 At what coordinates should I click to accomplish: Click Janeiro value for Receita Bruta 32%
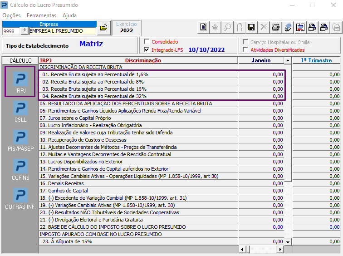261,96
